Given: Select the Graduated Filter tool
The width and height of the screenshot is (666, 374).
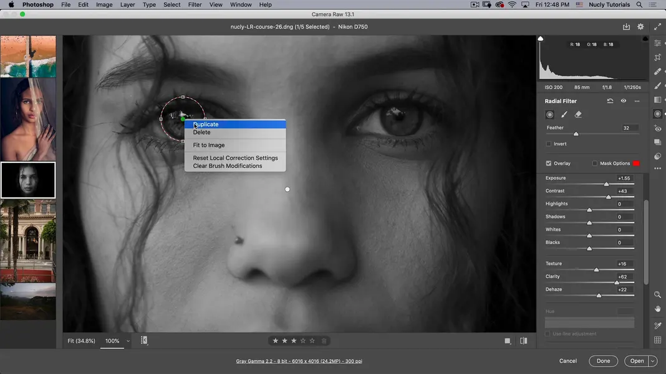Looking at the screenshot, I should [x=657, y=100].
